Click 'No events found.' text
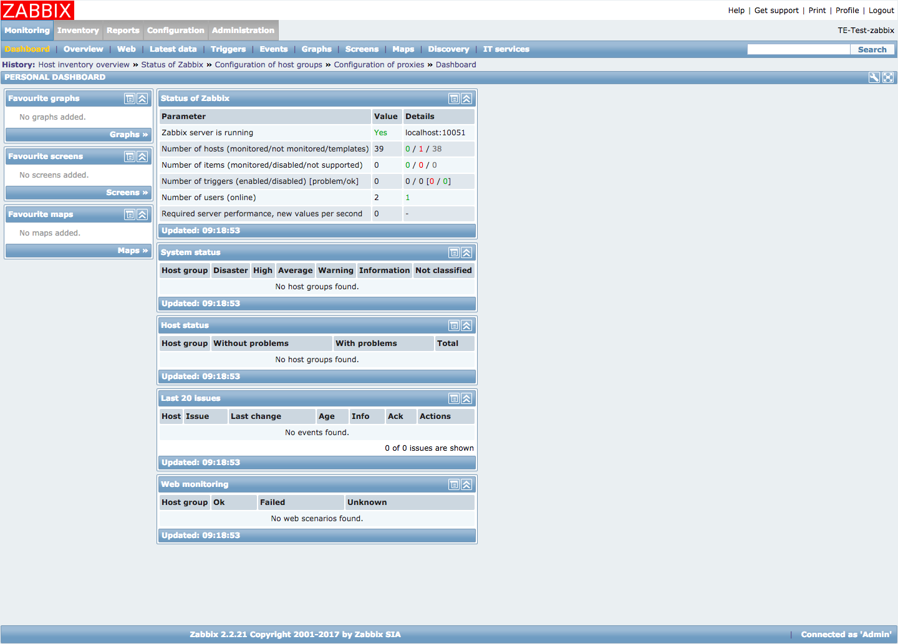898x644 pixels. click(x=317, y=433)
